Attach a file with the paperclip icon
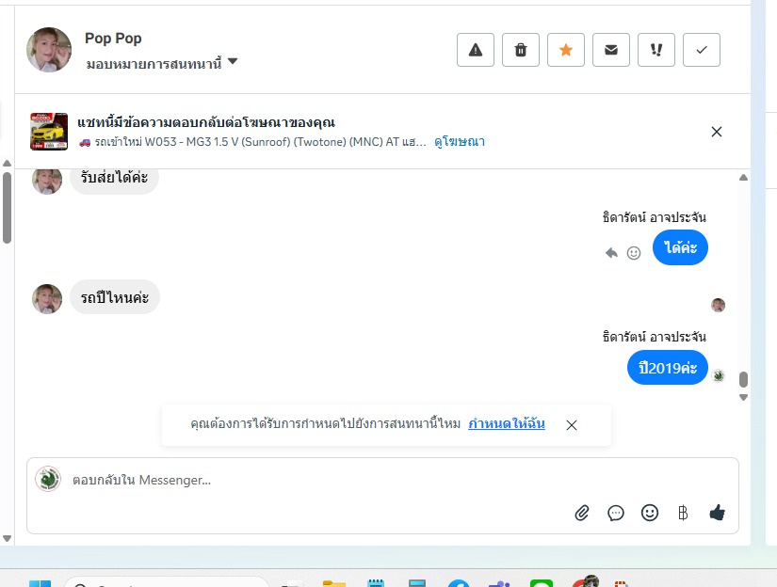The height and width of the screenshot is (587, 777). (x=582, y=513)
